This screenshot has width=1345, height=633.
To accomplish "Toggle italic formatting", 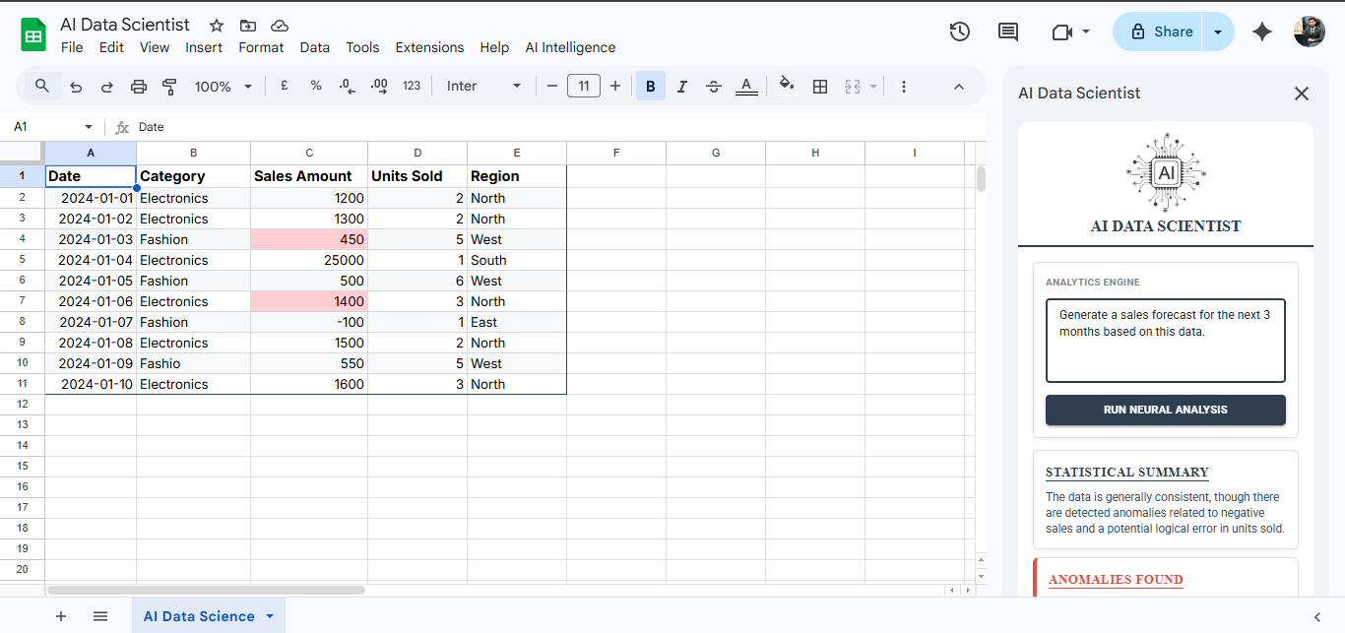I will pyautogui.click(x=681, y=86).
